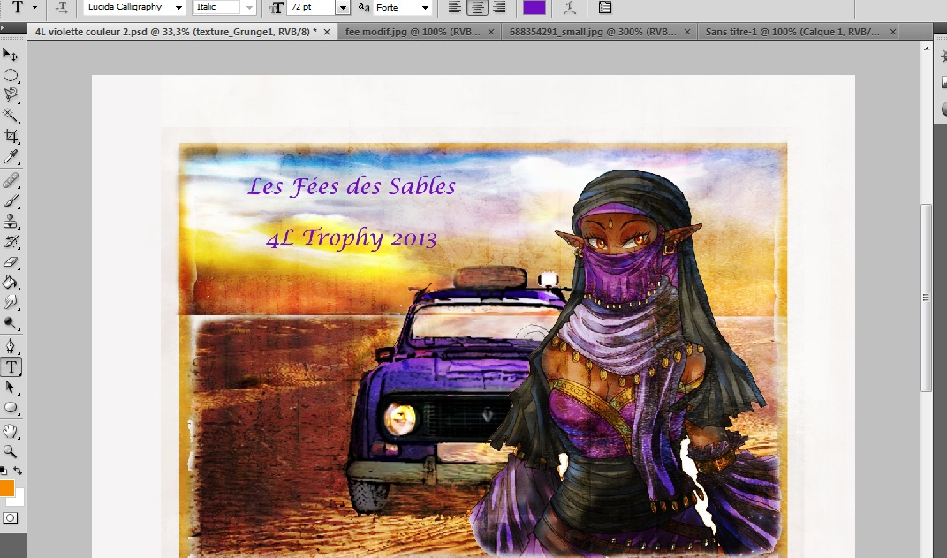Pick the Magic Wand tool
This screenshot has height=558, width=947.
(x=11, y=116)
